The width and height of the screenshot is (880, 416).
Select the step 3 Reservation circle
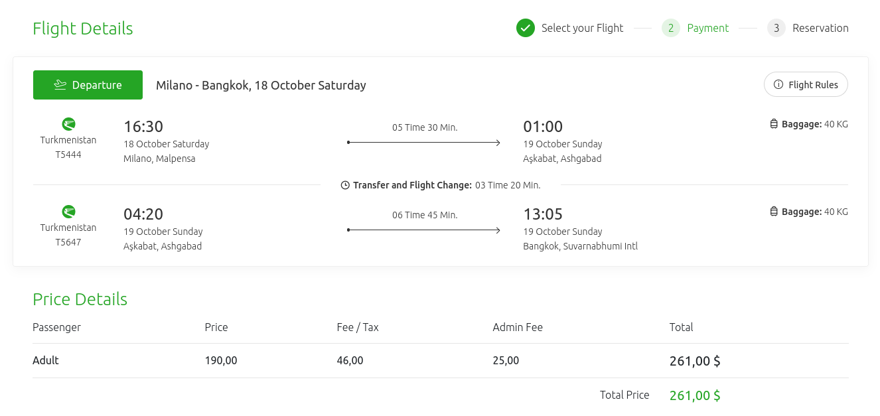(x=776, y=28)
